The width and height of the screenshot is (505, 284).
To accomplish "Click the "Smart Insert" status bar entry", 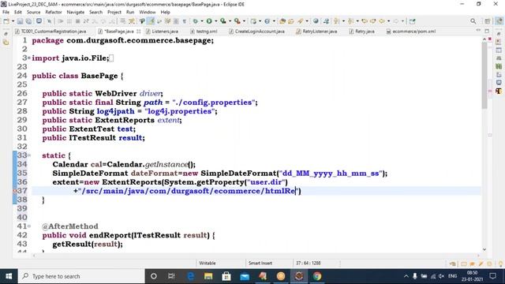I will coord(260,263).
